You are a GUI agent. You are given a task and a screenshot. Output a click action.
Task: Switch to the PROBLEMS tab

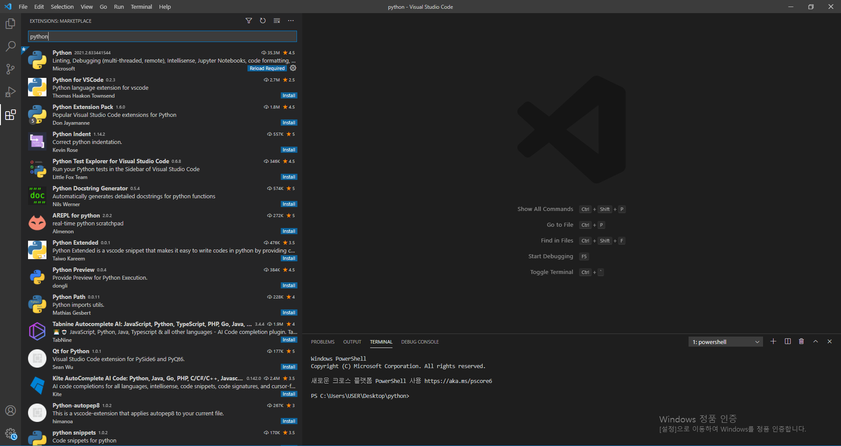click(323, 342)
